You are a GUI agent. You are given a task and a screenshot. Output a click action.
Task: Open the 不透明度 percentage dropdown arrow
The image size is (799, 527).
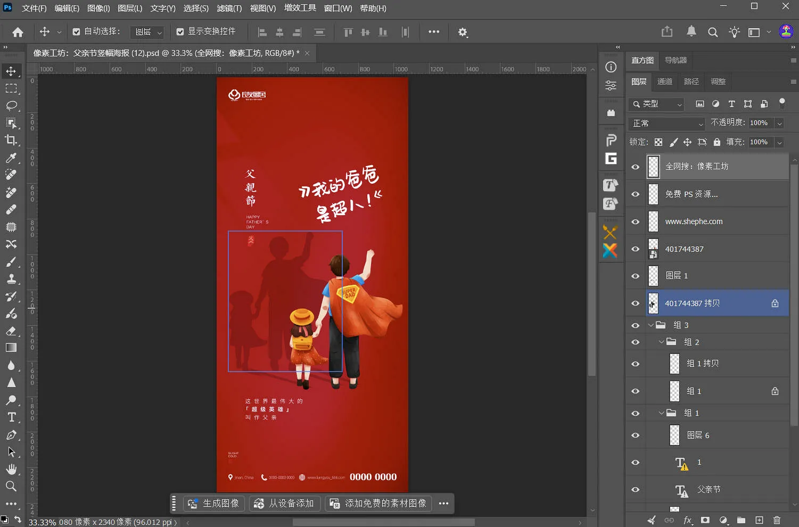tap(779, 123)
